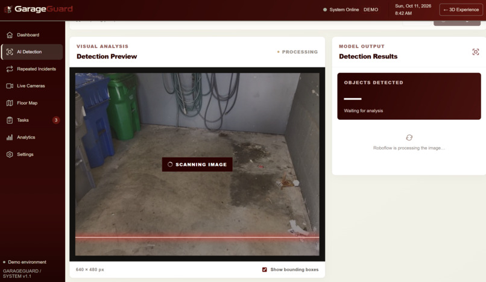This screenshot has height=282, width=486.
Task: Click the Detection Preview heading
Action: coord(107,57)
